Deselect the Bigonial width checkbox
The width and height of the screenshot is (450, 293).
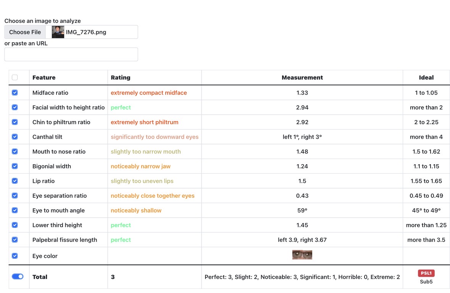(15, 166)
